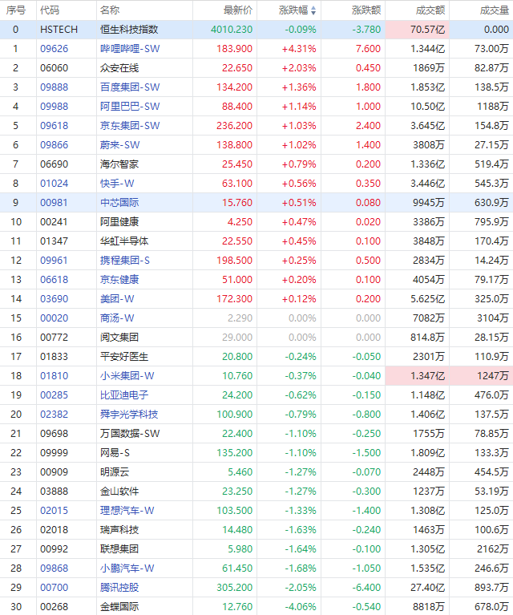Open 舜宇光学科技 stock name
This screenshot has height=615, width=513.
129,414
